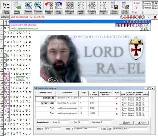Open the Codes combo box showing 2nd Tevet 5778
Screen dimensions: 158x136
point(80,17)
